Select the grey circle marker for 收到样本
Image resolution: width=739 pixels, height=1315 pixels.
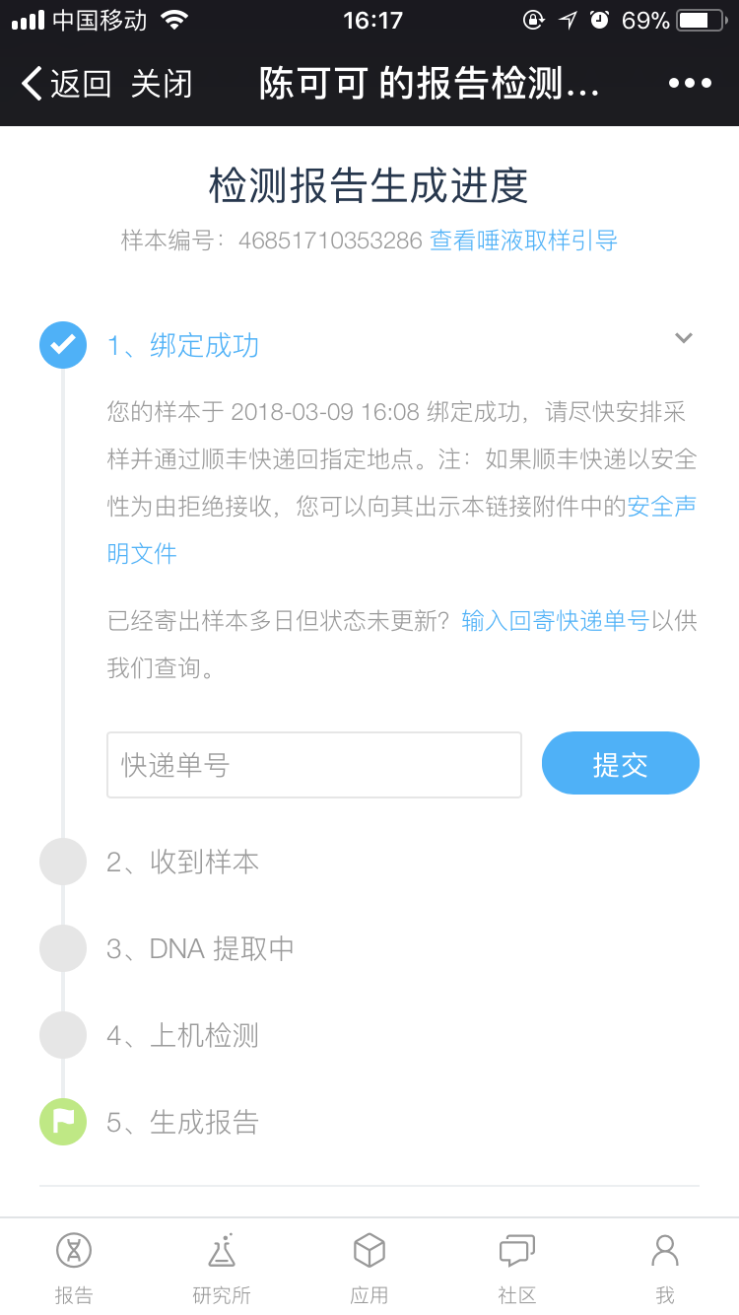63,862
